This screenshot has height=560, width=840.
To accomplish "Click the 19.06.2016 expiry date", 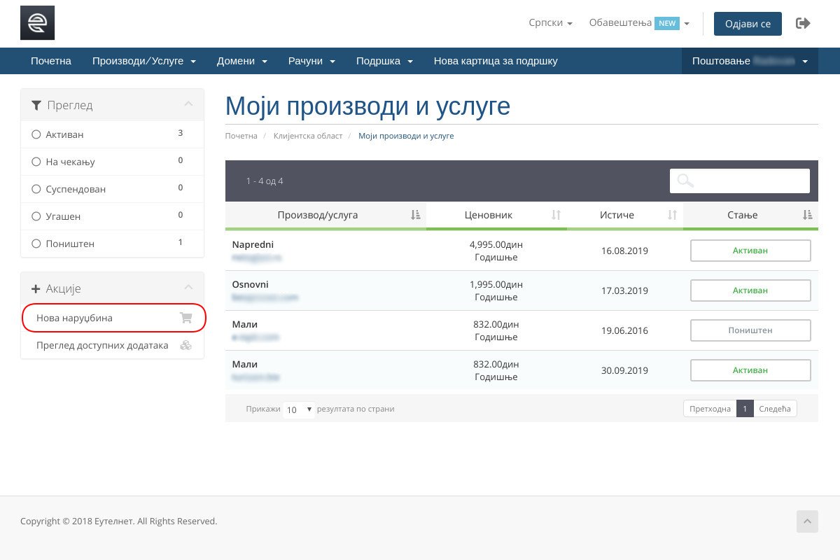I will click(624, 330).
